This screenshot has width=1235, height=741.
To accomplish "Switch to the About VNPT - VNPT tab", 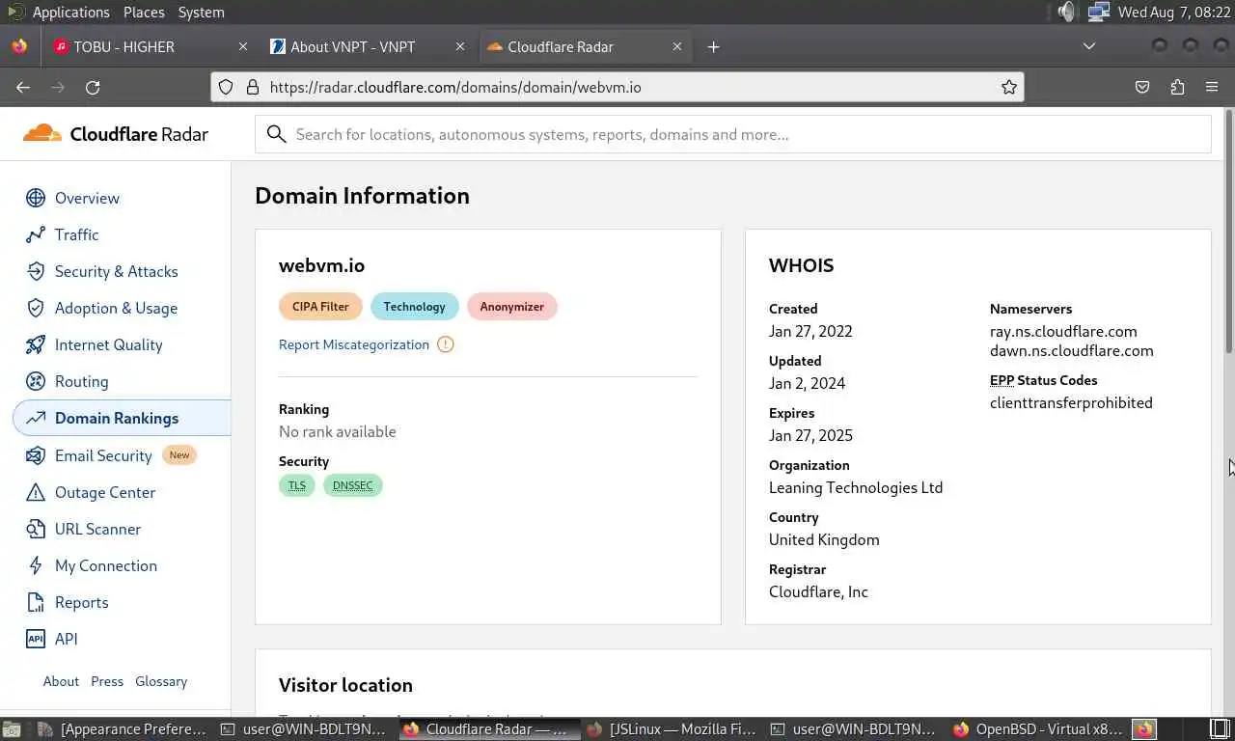I will point(367,46).
